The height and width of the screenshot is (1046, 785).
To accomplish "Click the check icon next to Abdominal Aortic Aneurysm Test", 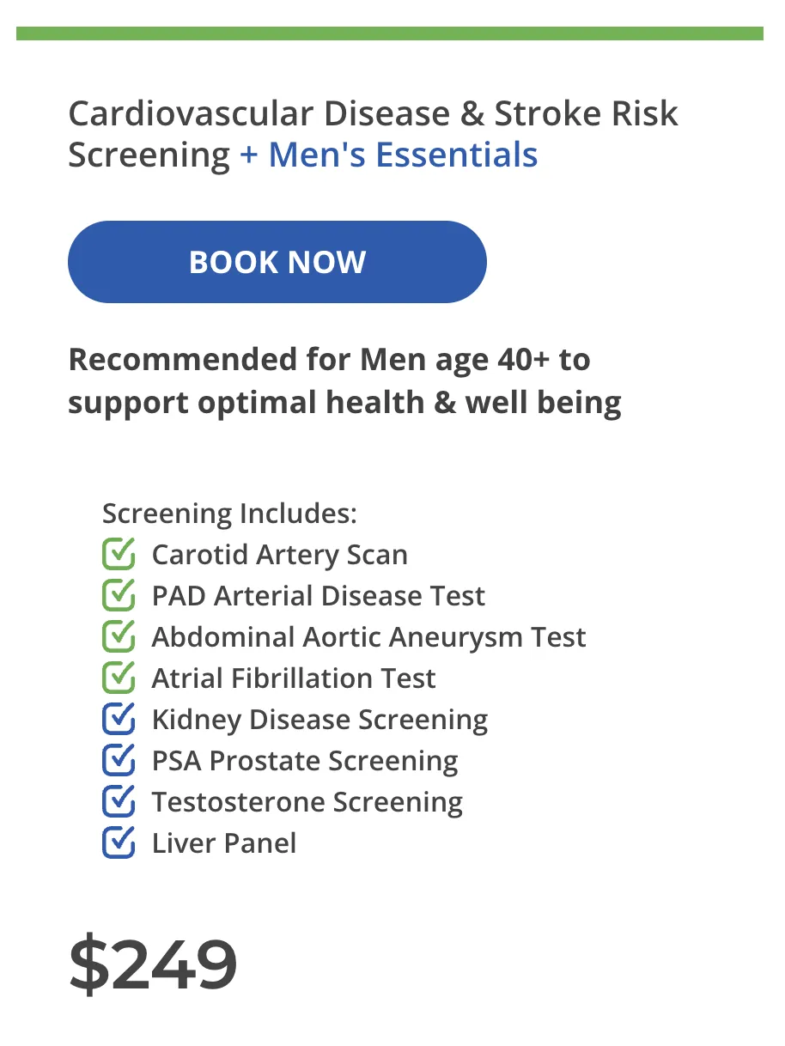I will [x=119, y=636].
